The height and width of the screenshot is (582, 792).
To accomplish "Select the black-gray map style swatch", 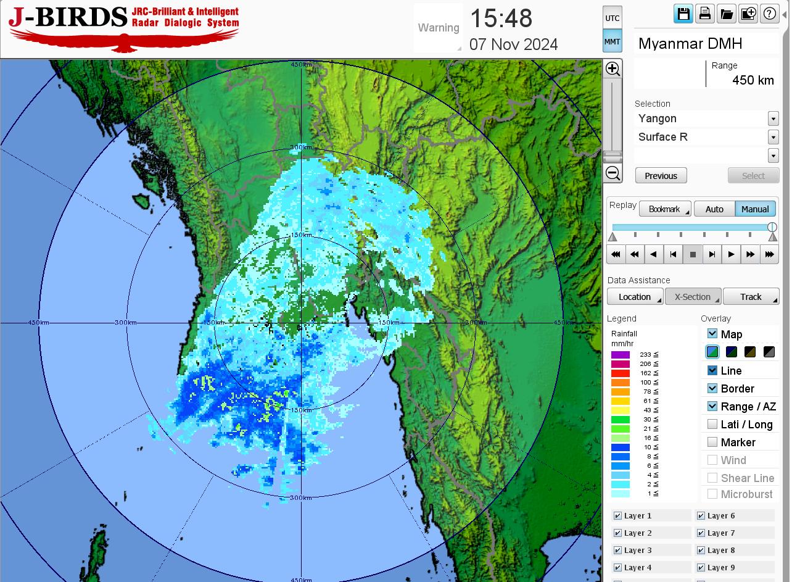I will coord(769,352).
